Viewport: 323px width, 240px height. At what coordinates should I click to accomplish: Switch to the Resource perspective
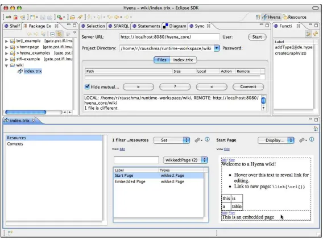pyautogui.click(x=295, y=17)
